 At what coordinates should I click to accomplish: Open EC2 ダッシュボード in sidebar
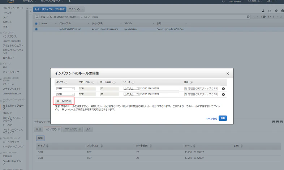(13, 8)
